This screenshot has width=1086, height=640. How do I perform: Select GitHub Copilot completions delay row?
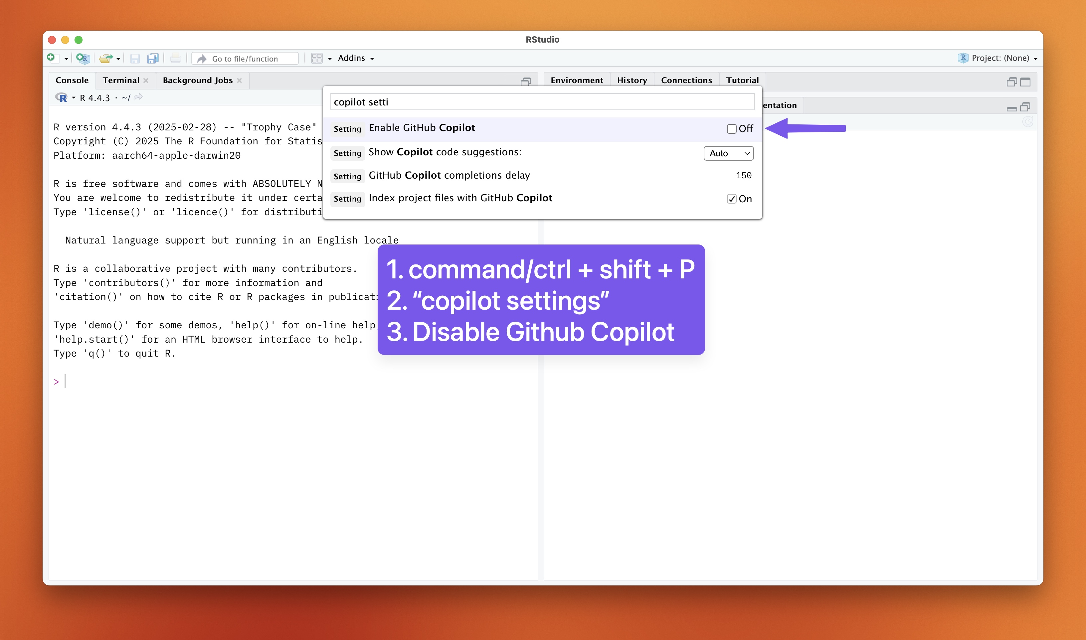(542, 176)
